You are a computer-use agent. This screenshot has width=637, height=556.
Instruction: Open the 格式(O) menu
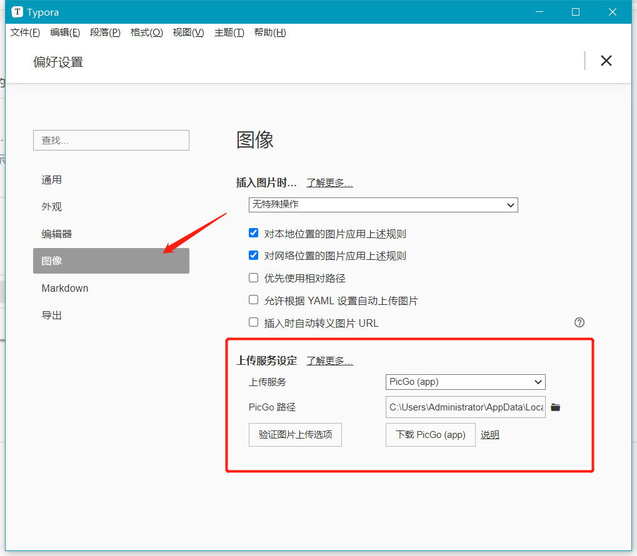pyautogui.click(x=147, y=32)
